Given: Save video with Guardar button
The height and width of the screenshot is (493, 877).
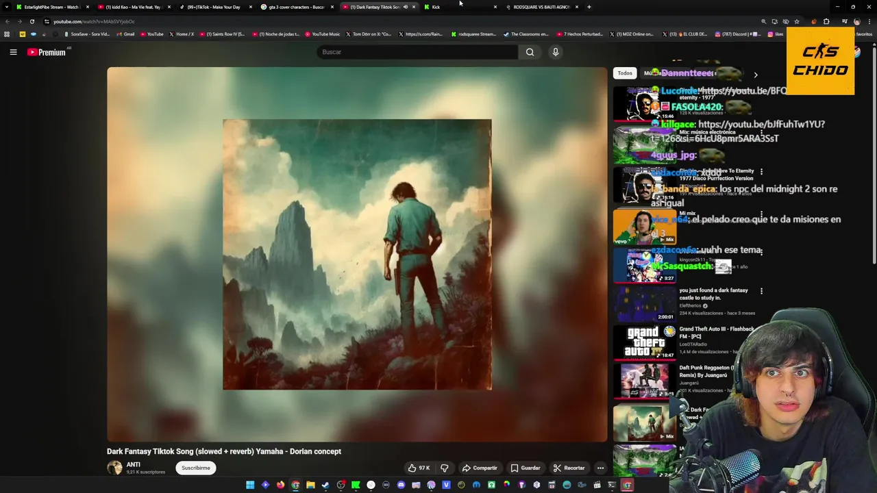Looking at the screenshot, I should tap(526, 468).
